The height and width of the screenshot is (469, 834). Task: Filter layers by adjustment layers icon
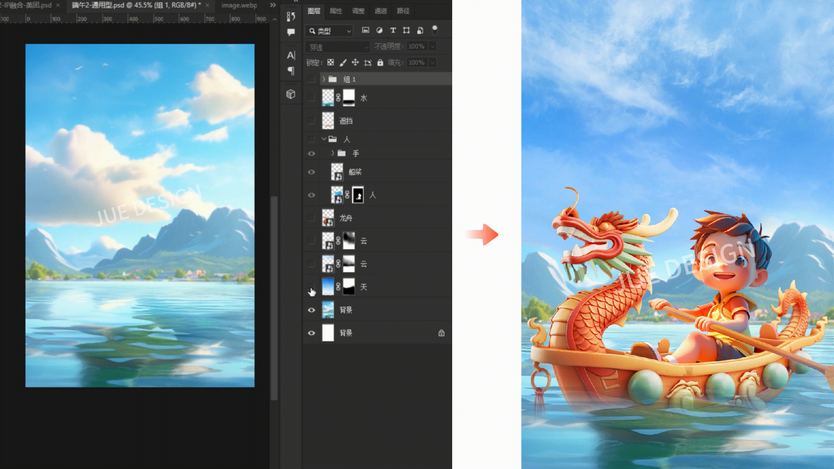pos(379,30)
